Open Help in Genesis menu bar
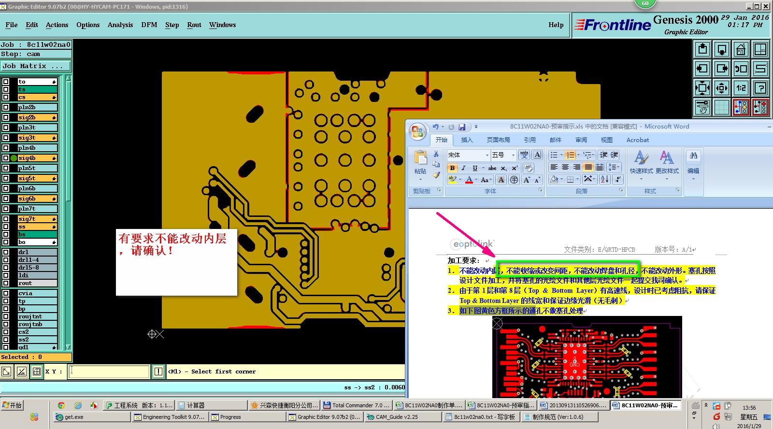This screenshot has height=429, width=773. [x=556, y=25]
